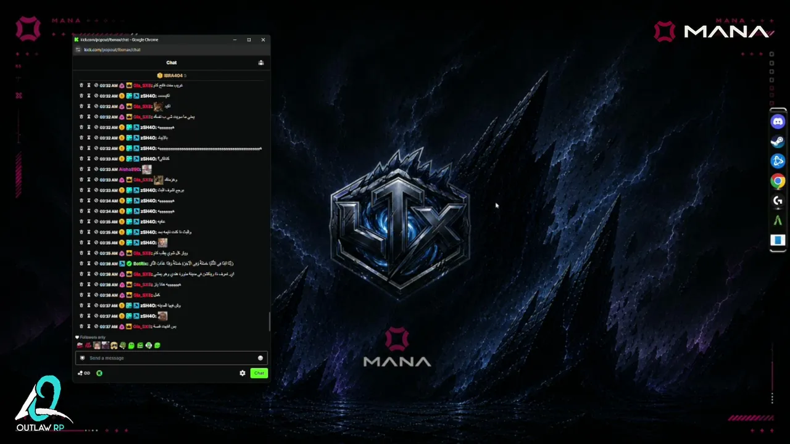Open the chat user list icon
Image resolution: width=790 pixels, height=444 pixels.
point(261,62)
